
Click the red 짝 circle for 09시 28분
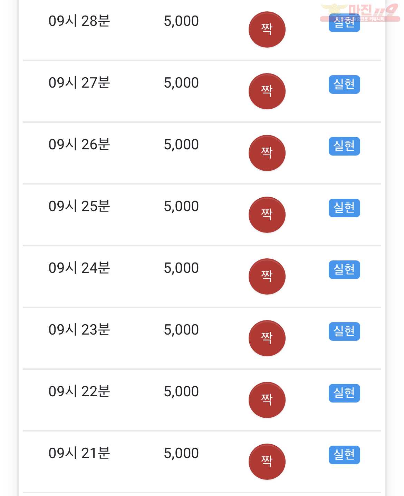(x=267, y=30)
